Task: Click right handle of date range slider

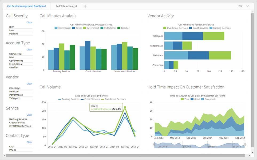Action: click(x=245, y=144)
